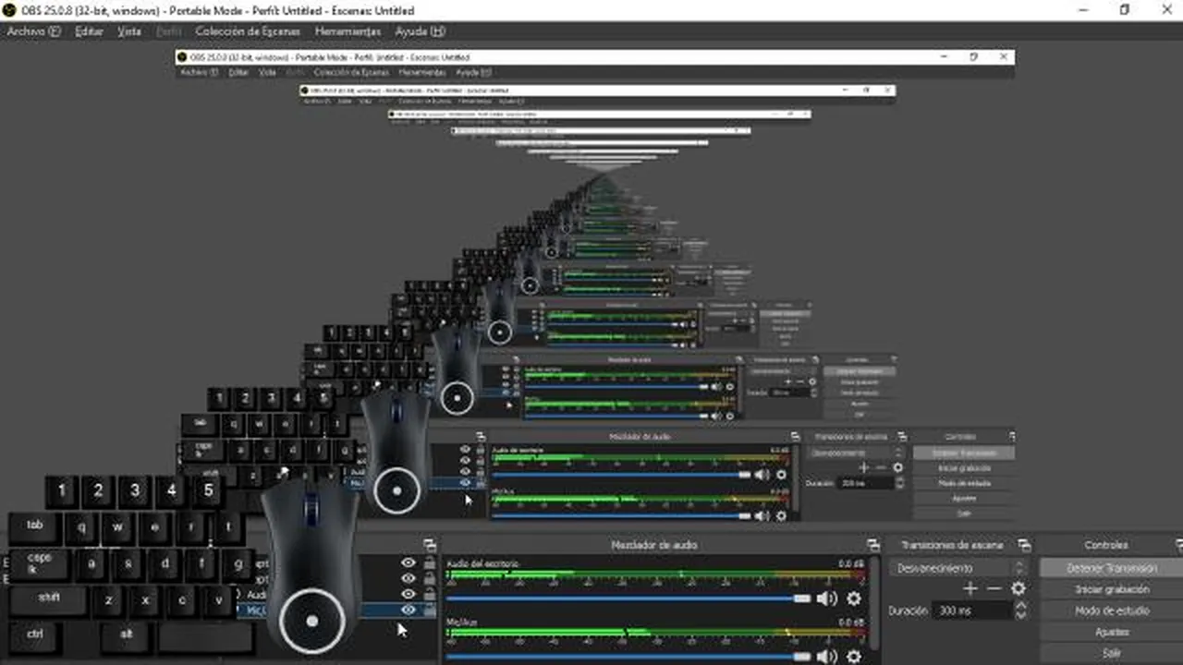Decrease Duración with the down arrow

pyautogui.click(x=1020, y=615)
